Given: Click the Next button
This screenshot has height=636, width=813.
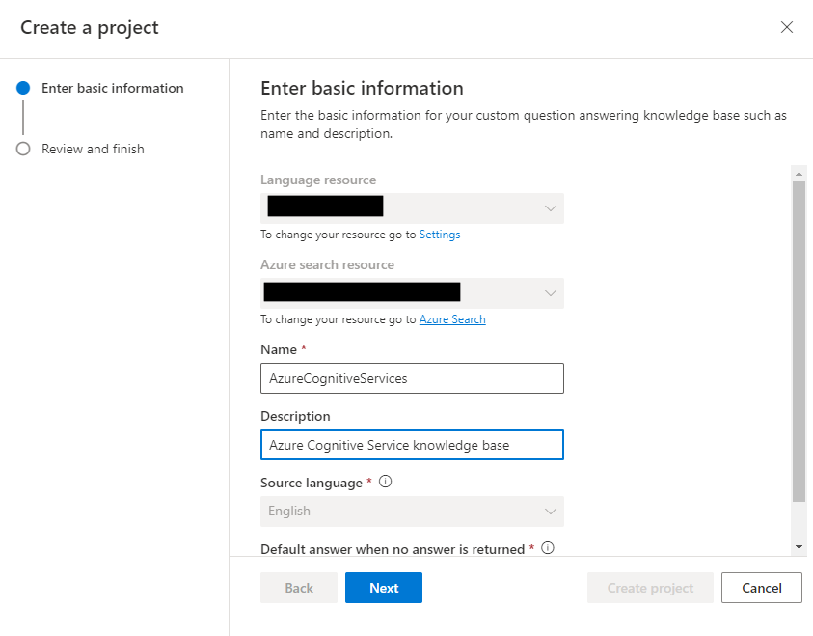Looking at the screenshot, I should pos(384,588).
